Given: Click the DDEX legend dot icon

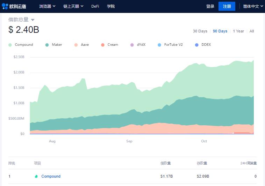Looking at the screenshot, I should (197, 45).
